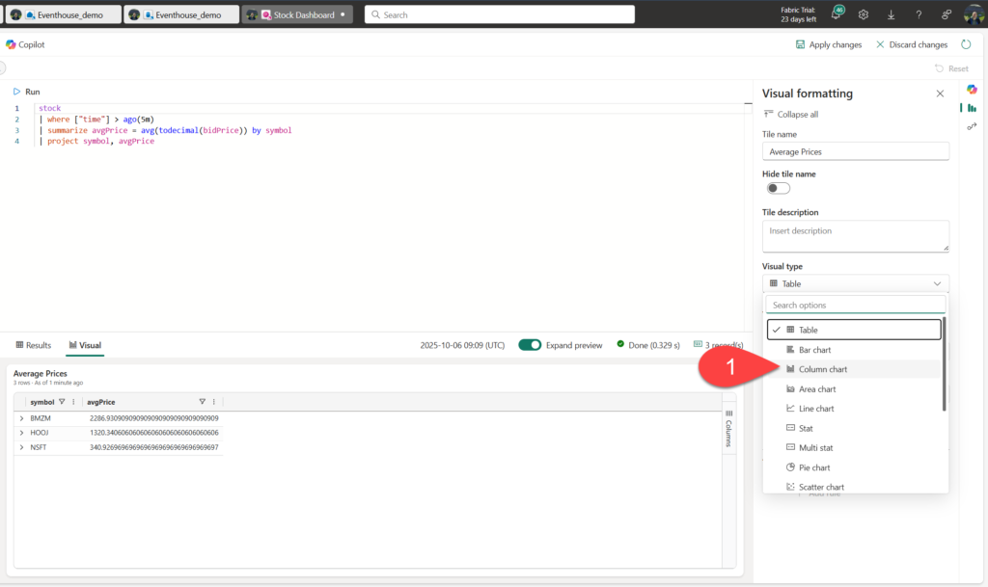The image size is (988, 587).
Task: Click the Run query play icon
Action: tap(17, 92)
